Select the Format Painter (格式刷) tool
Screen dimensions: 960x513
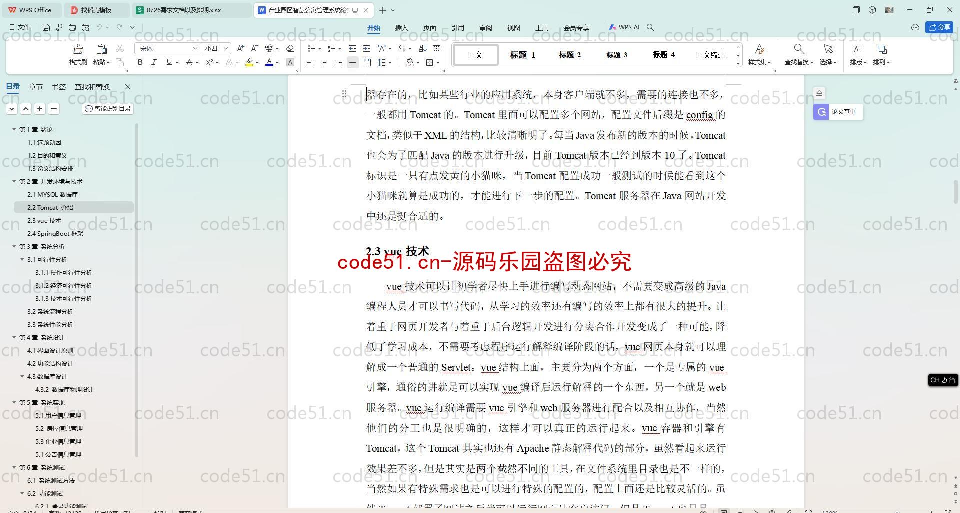(x=78, y=55)
